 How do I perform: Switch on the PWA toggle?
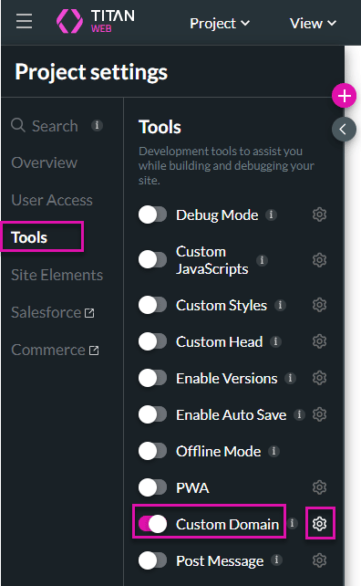click(x=152, y=487)
